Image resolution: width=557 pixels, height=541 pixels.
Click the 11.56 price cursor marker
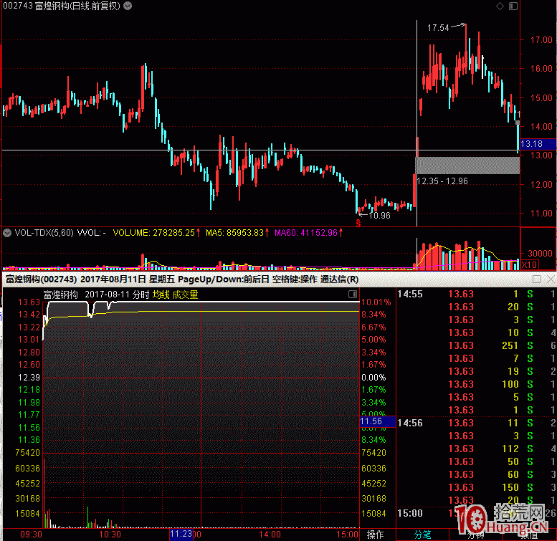click(378, 421)
